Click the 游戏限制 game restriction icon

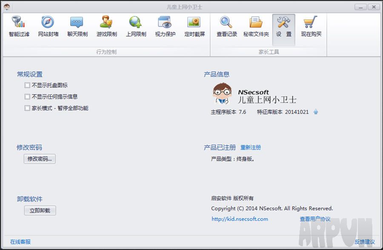click(106, 26)
